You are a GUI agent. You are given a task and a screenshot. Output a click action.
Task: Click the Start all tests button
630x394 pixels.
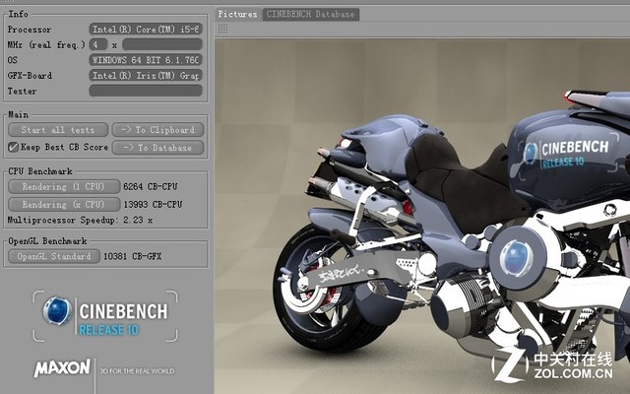pyautogui.click(x=58, y=130)
